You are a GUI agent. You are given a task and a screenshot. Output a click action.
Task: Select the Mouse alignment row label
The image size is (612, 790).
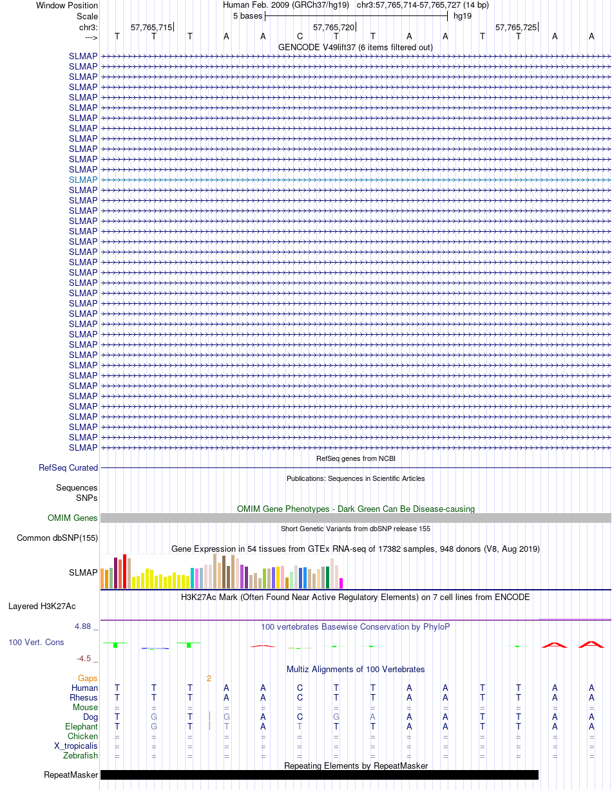tap(86, 707)
